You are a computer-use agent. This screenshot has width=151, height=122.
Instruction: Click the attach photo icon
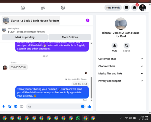click(10, 107)
